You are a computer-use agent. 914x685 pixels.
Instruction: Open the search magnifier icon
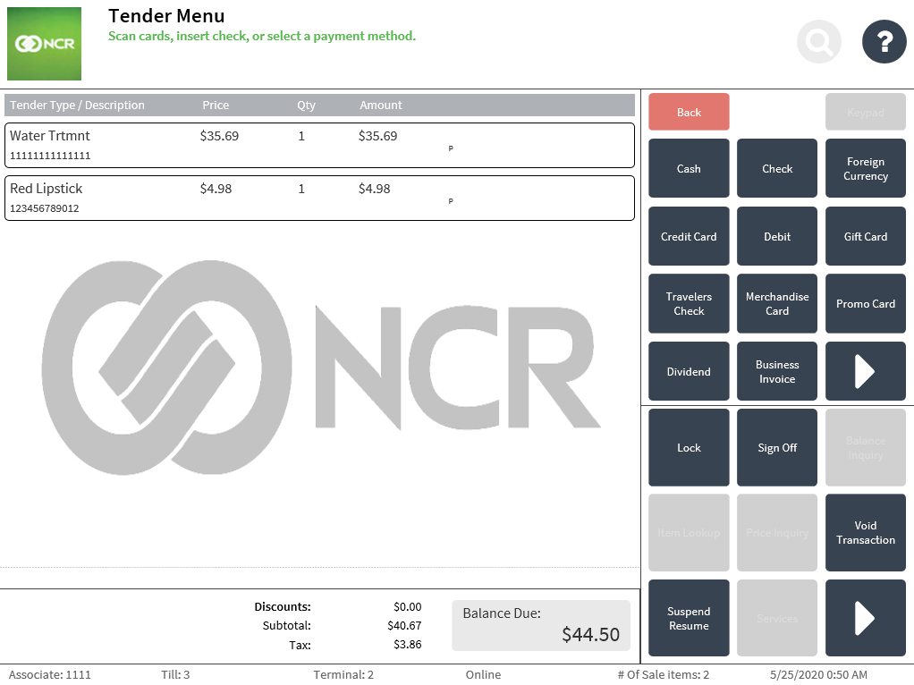coord(818,42)
